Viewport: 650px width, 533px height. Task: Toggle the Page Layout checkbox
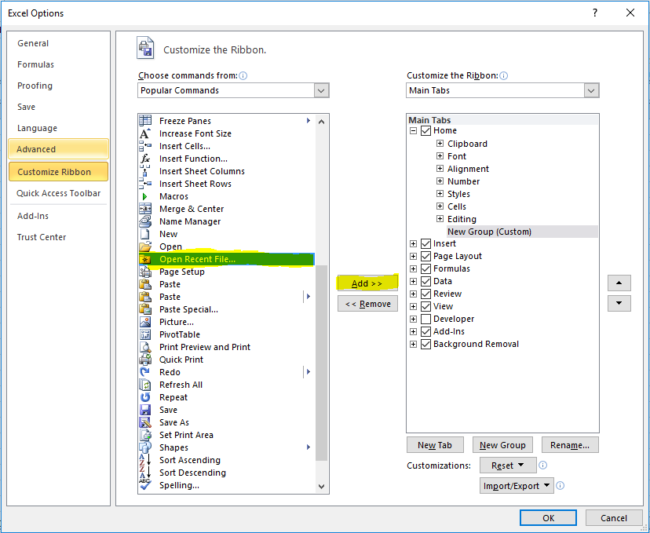click(425, 256)
